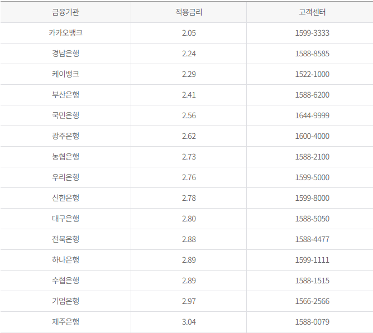
Task: Click the 2.24 interest rate value
Action: (x=189, y=54)
